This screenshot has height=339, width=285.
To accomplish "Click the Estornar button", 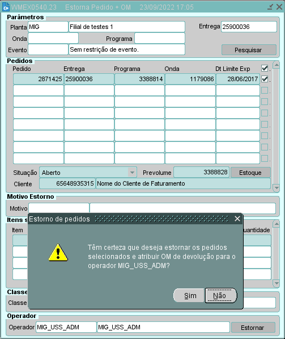I will [x=253, y=328].
